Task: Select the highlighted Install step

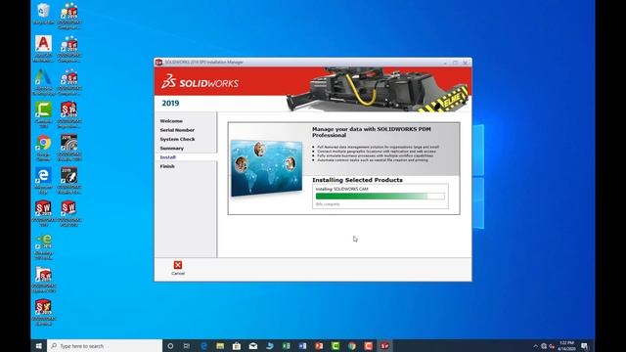Action: (x=167, y=157)
